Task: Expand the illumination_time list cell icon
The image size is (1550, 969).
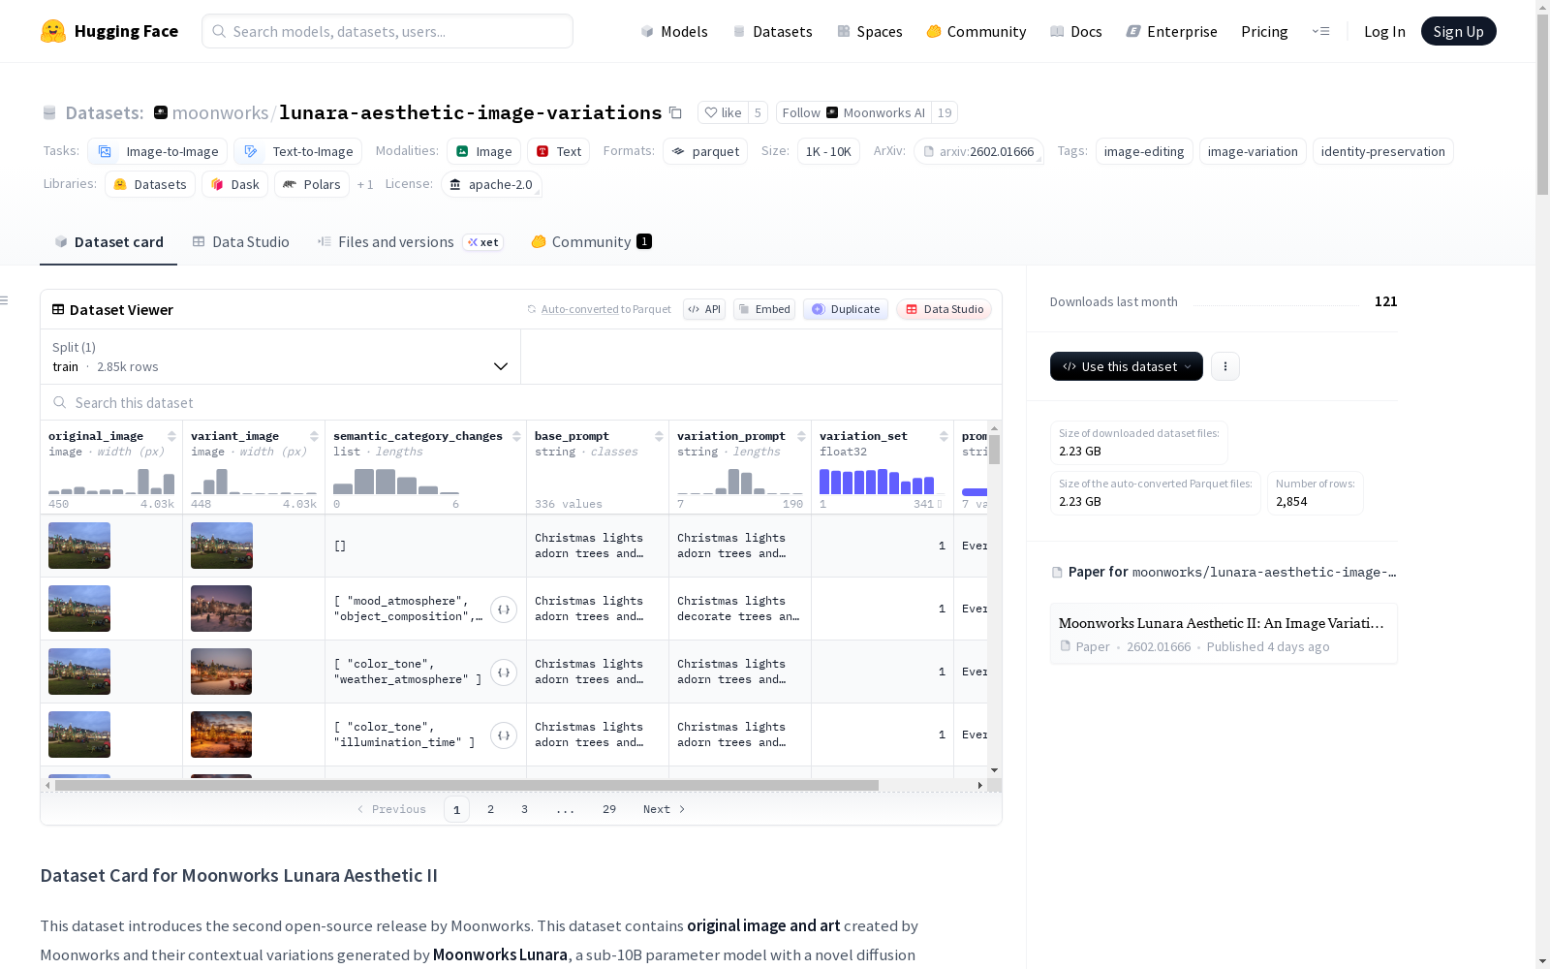Action: 504,735
